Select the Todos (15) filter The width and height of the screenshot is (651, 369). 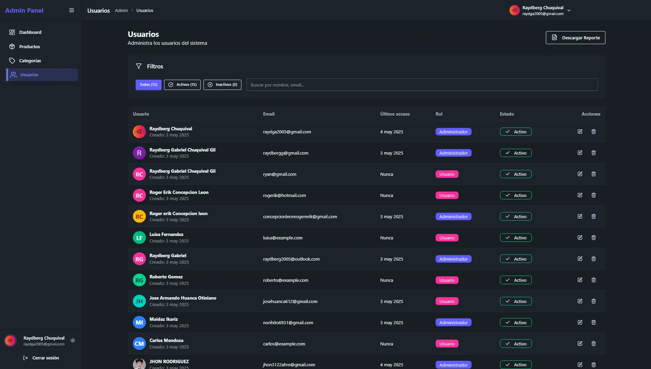coord(148,84)
